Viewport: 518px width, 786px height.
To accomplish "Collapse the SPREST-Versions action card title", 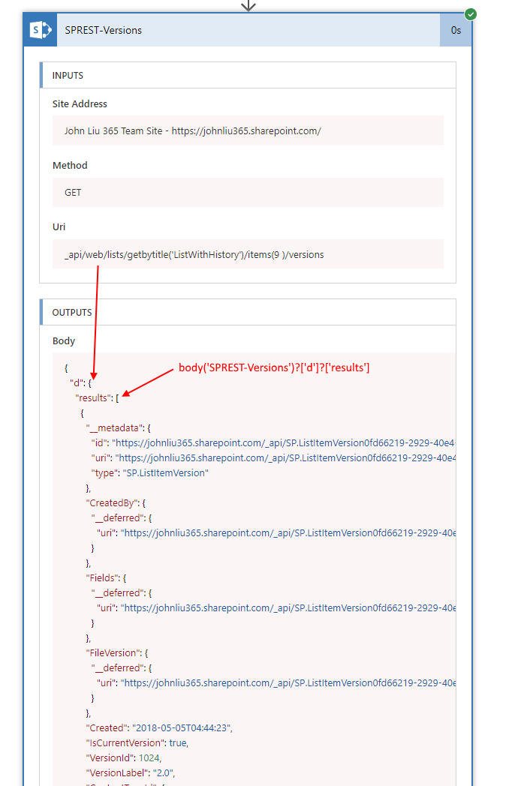I will click(x=104, y=31).
